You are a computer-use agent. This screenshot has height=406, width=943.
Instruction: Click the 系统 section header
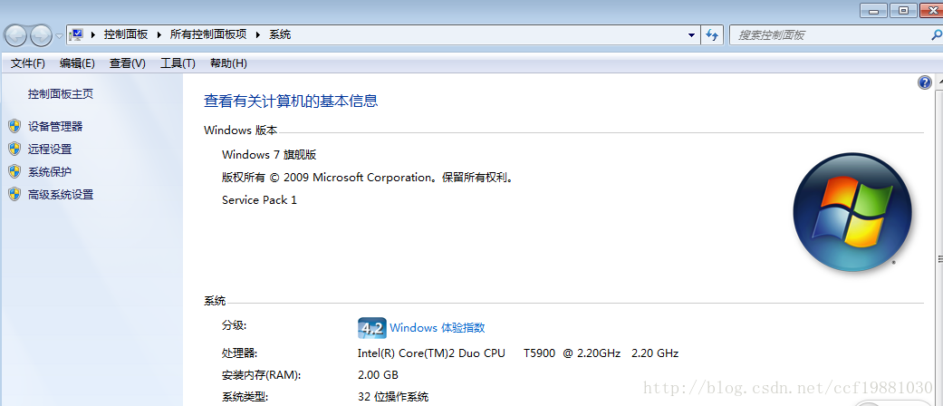(x=215, y=301)
